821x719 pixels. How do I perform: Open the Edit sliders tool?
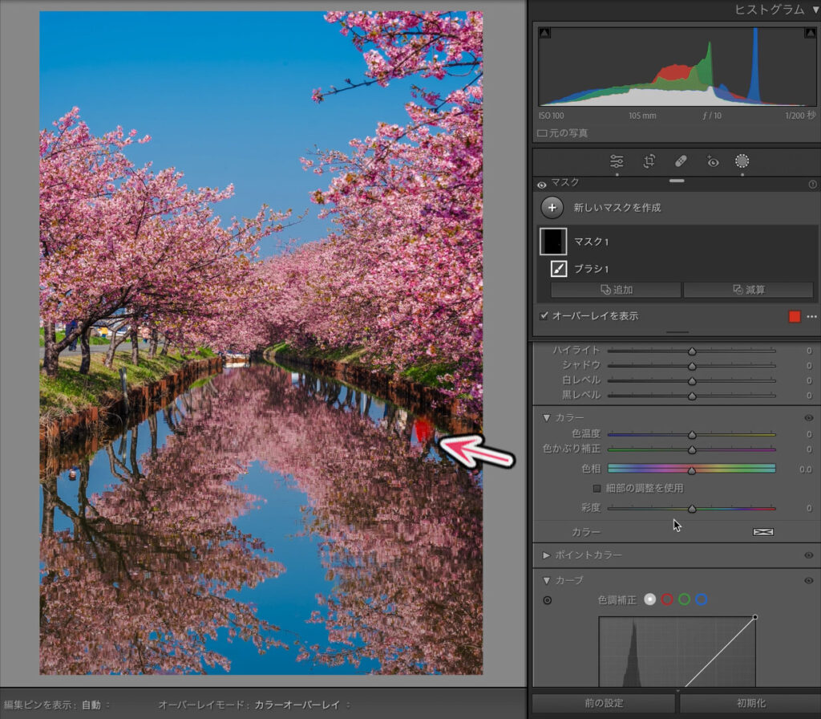pos(617,161)
